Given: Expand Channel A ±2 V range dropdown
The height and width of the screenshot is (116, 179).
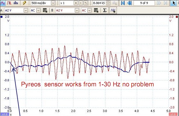Looking at the screenshot, I should (x=26, y=11).
